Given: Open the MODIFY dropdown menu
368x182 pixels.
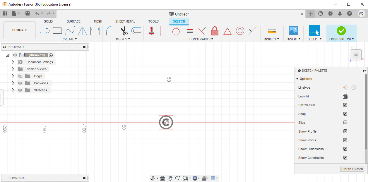Looking at the screenshot, I should pos(123,39).
